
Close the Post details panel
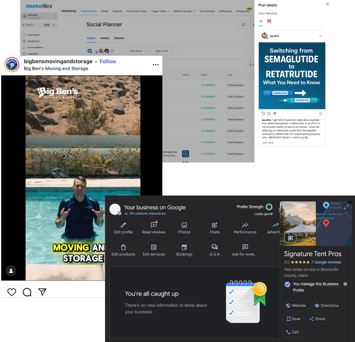coord(327,4)
